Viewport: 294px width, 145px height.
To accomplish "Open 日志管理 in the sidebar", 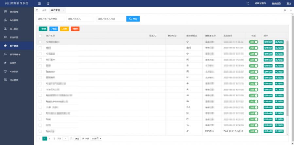I will click(14, 80).
